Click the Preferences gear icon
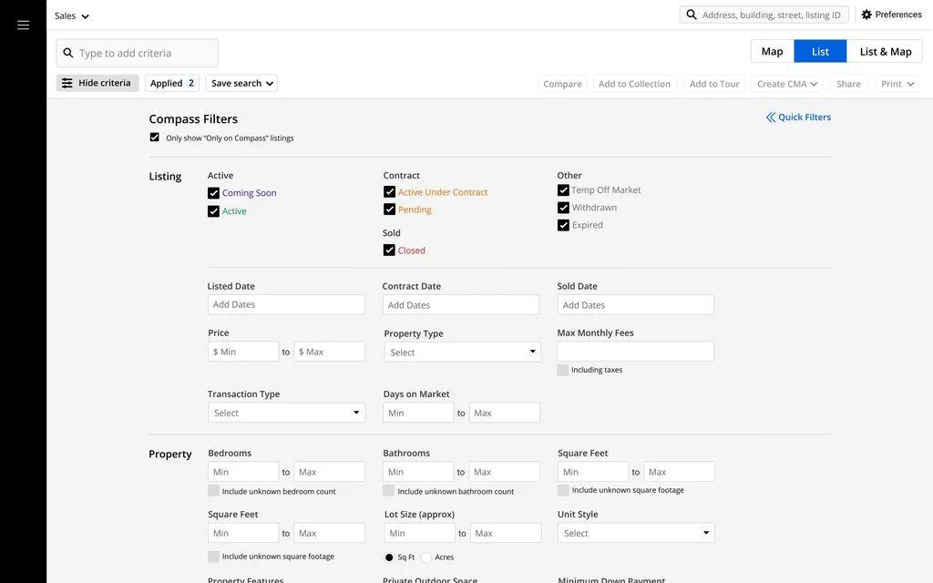 866,15
